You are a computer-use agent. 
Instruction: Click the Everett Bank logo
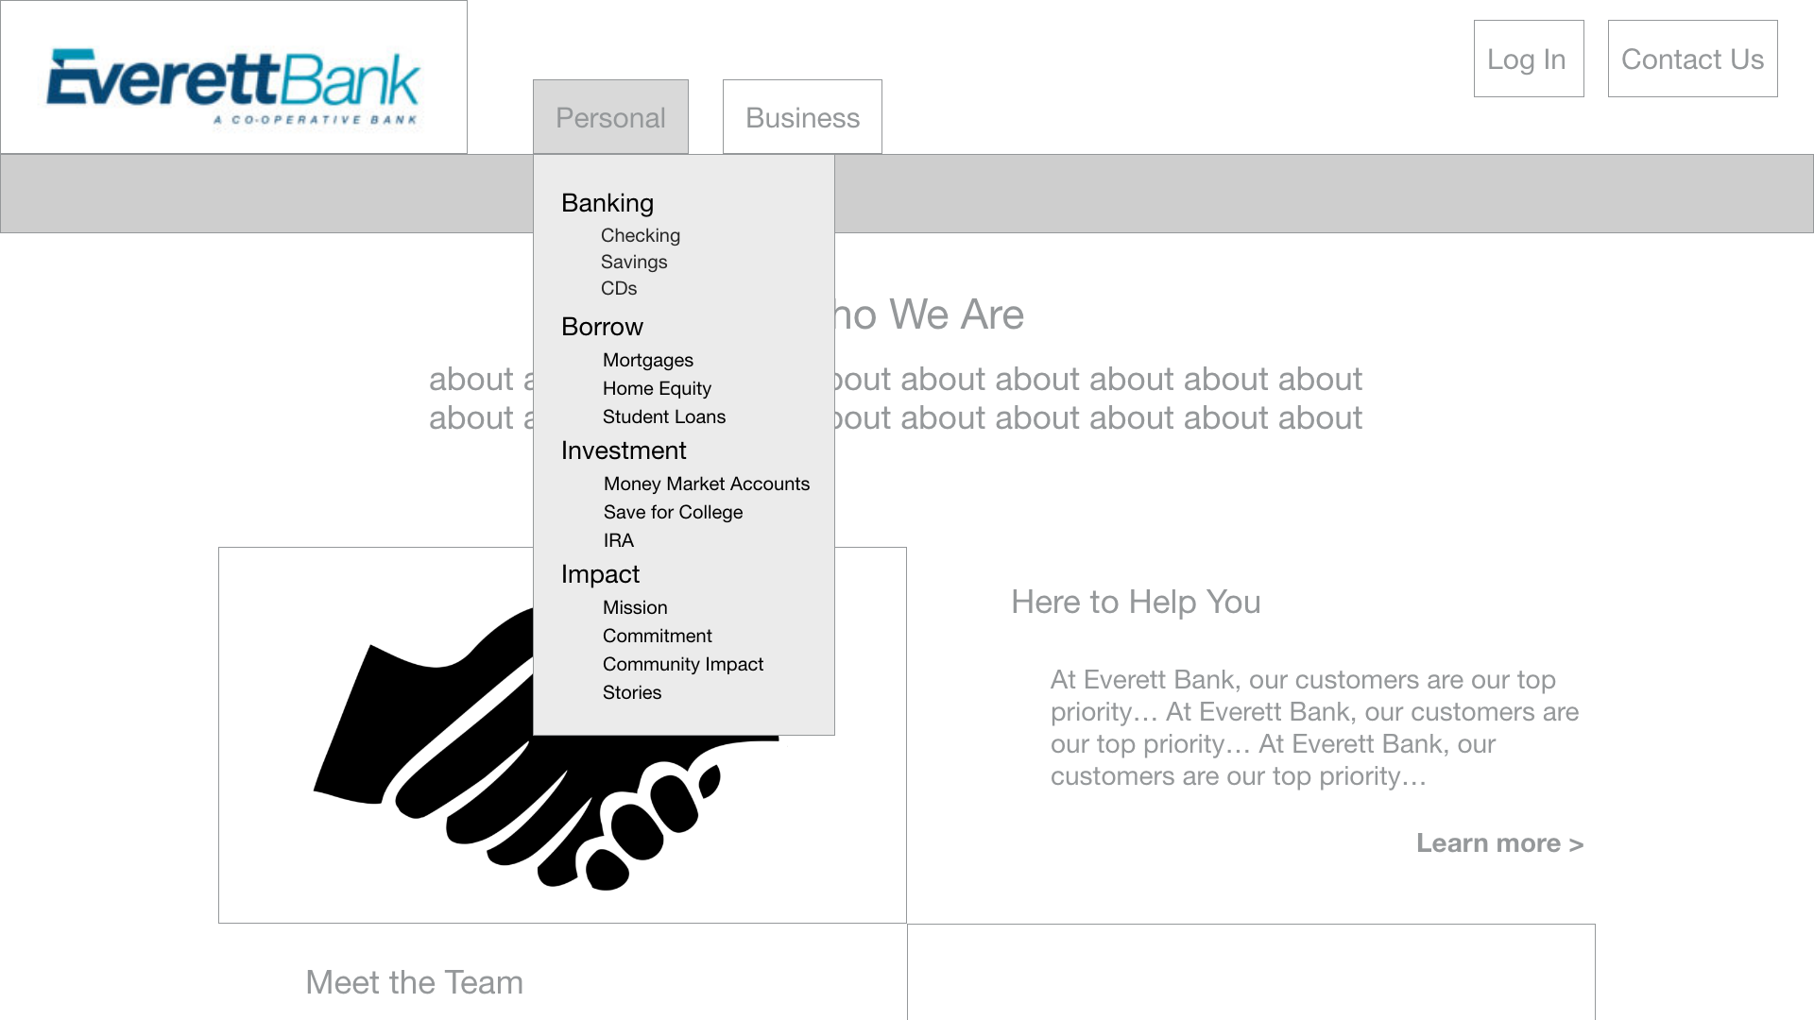pos(233,87)
